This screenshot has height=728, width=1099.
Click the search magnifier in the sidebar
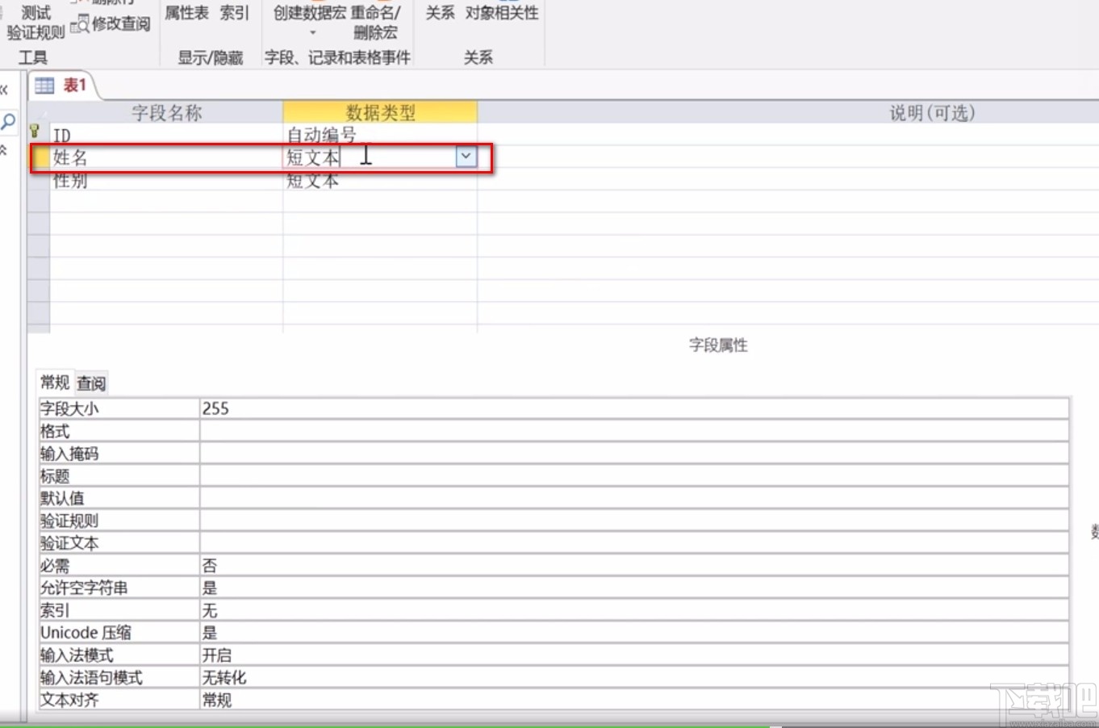(7, 122)
